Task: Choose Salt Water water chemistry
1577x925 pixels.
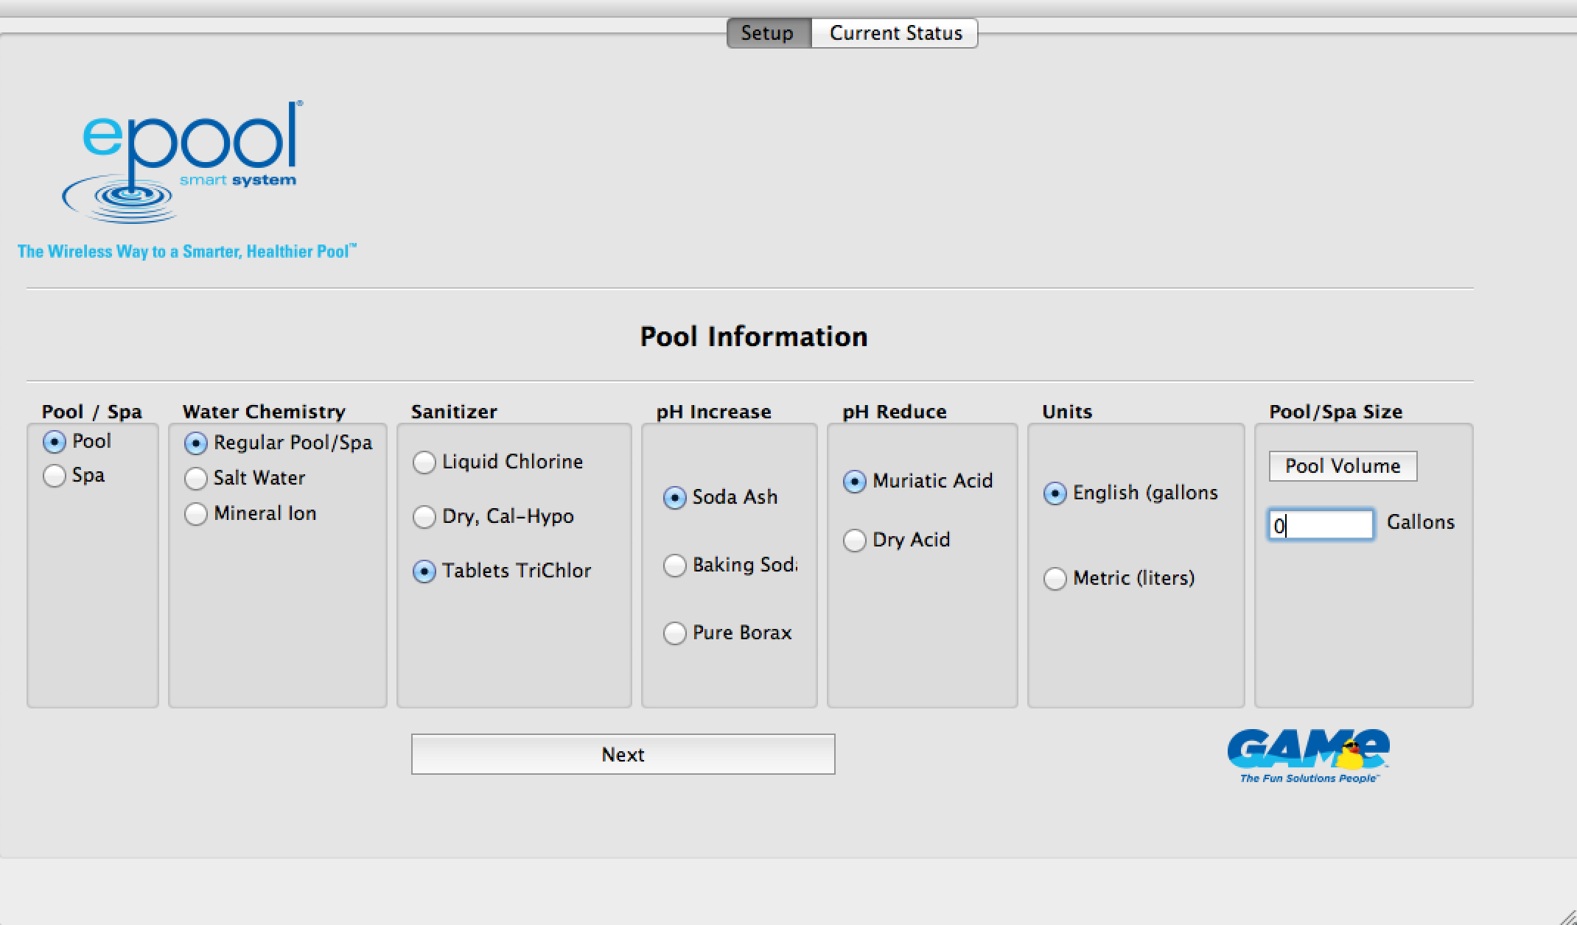Action: 195,479
